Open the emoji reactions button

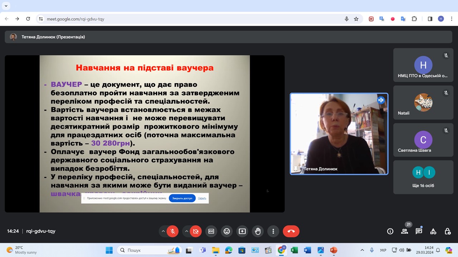[226, 231]
